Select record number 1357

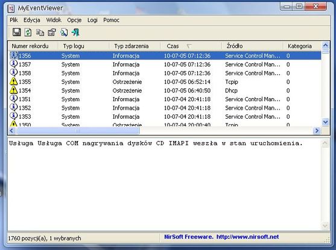(x=25, y=64)
